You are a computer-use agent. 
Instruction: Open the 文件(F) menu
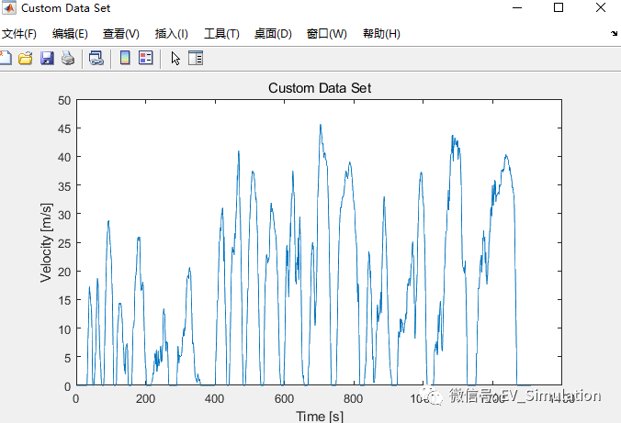tap(19, 34)
